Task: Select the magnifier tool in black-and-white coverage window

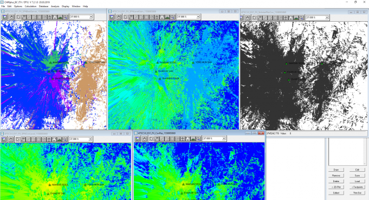Action: point(301,18)
